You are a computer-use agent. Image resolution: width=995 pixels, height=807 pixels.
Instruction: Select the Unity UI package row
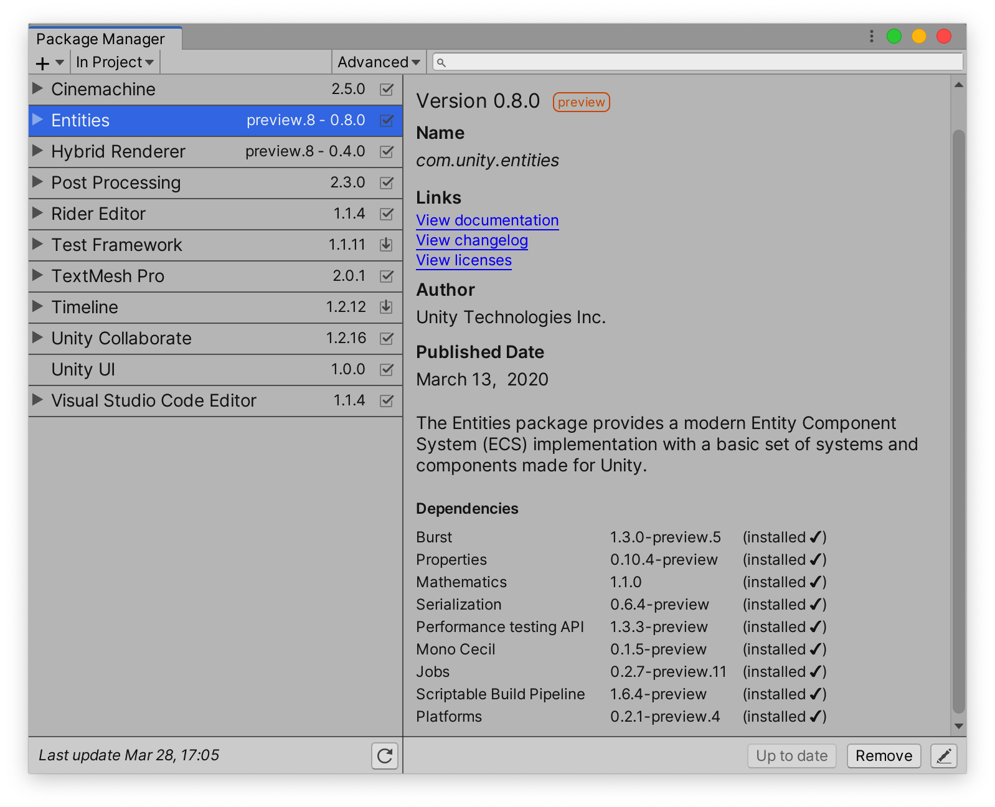coord(215,370)
